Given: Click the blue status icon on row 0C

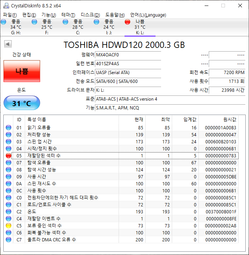Looking at the screenshot, I should coord(8,191).
